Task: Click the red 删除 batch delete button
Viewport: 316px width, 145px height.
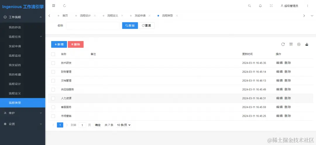Action: pos(76,45)
